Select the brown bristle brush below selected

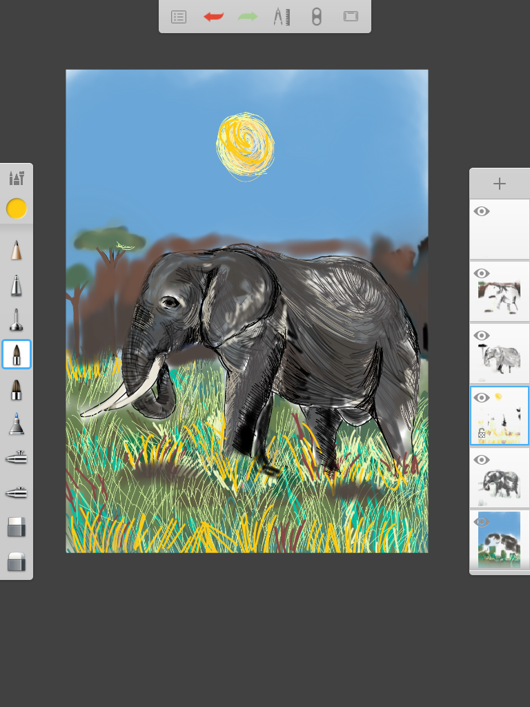(x=17, y=389)
